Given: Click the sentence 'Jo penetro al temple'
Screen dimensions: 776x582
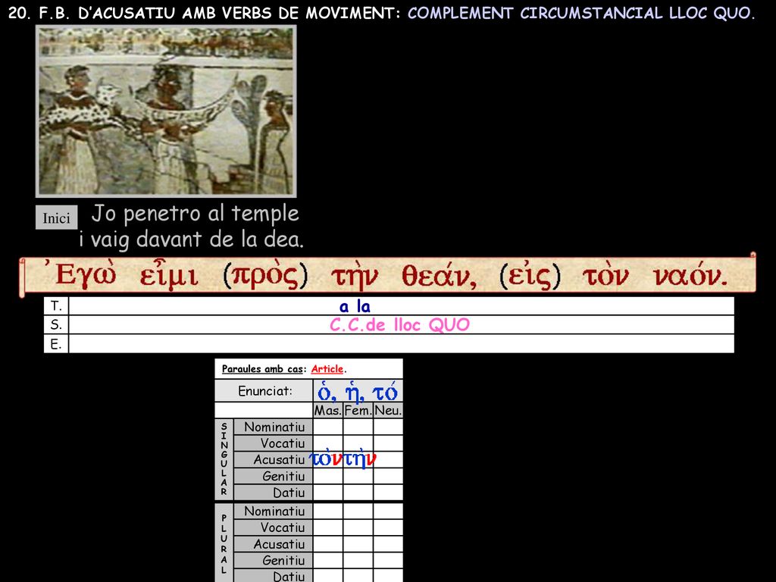Looking at the screenshot, I should 195,213.
